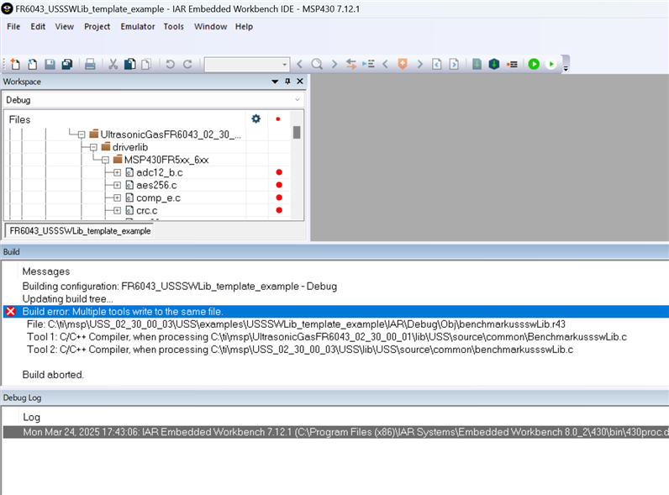Pin the Workspace panel
Screen dimensions: 669x495
click(x=287, y=82)
